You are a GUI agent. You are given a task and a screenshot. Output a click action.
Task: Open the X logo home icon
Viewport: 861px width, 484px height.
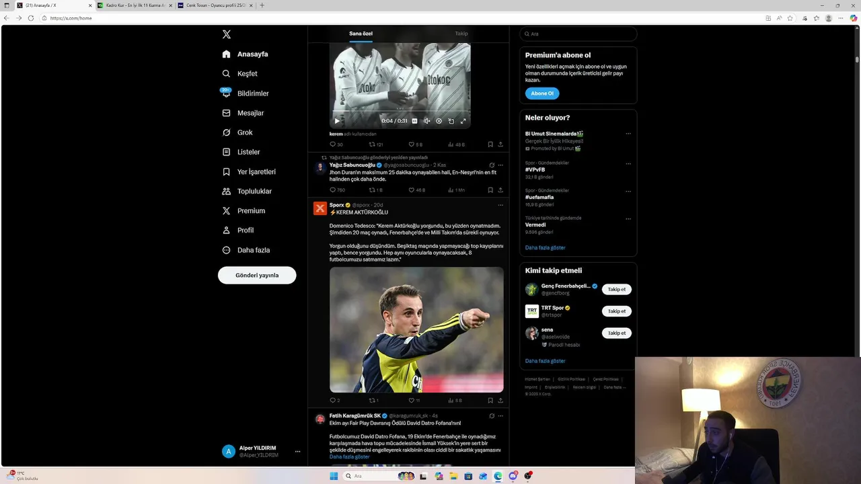227,34
